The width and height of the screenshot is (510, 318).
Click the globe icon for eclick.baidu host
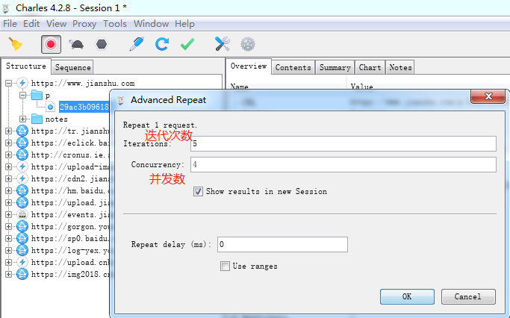pos(22,143)
